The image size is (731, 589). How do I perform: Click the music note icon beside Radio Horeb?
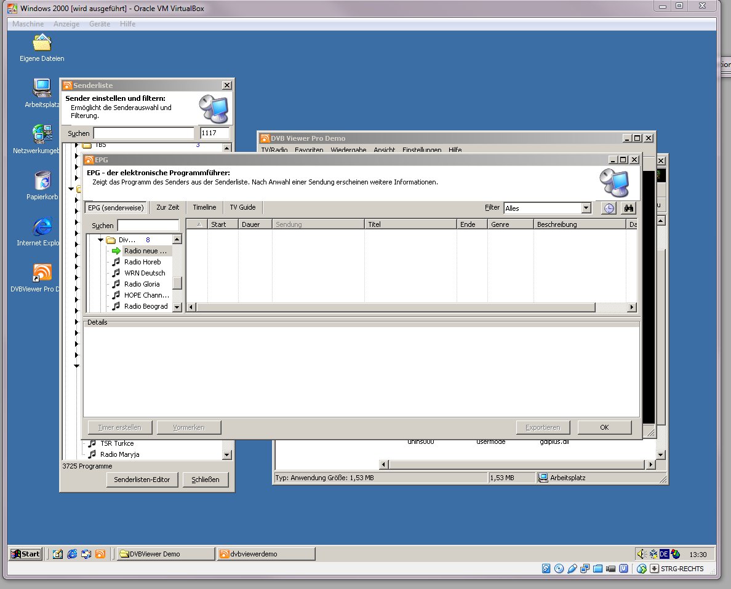pos(116,262)
